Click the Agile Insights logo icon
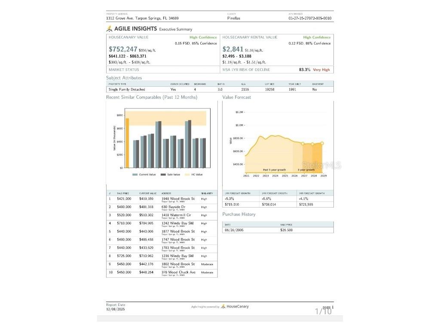 (110, 29)
